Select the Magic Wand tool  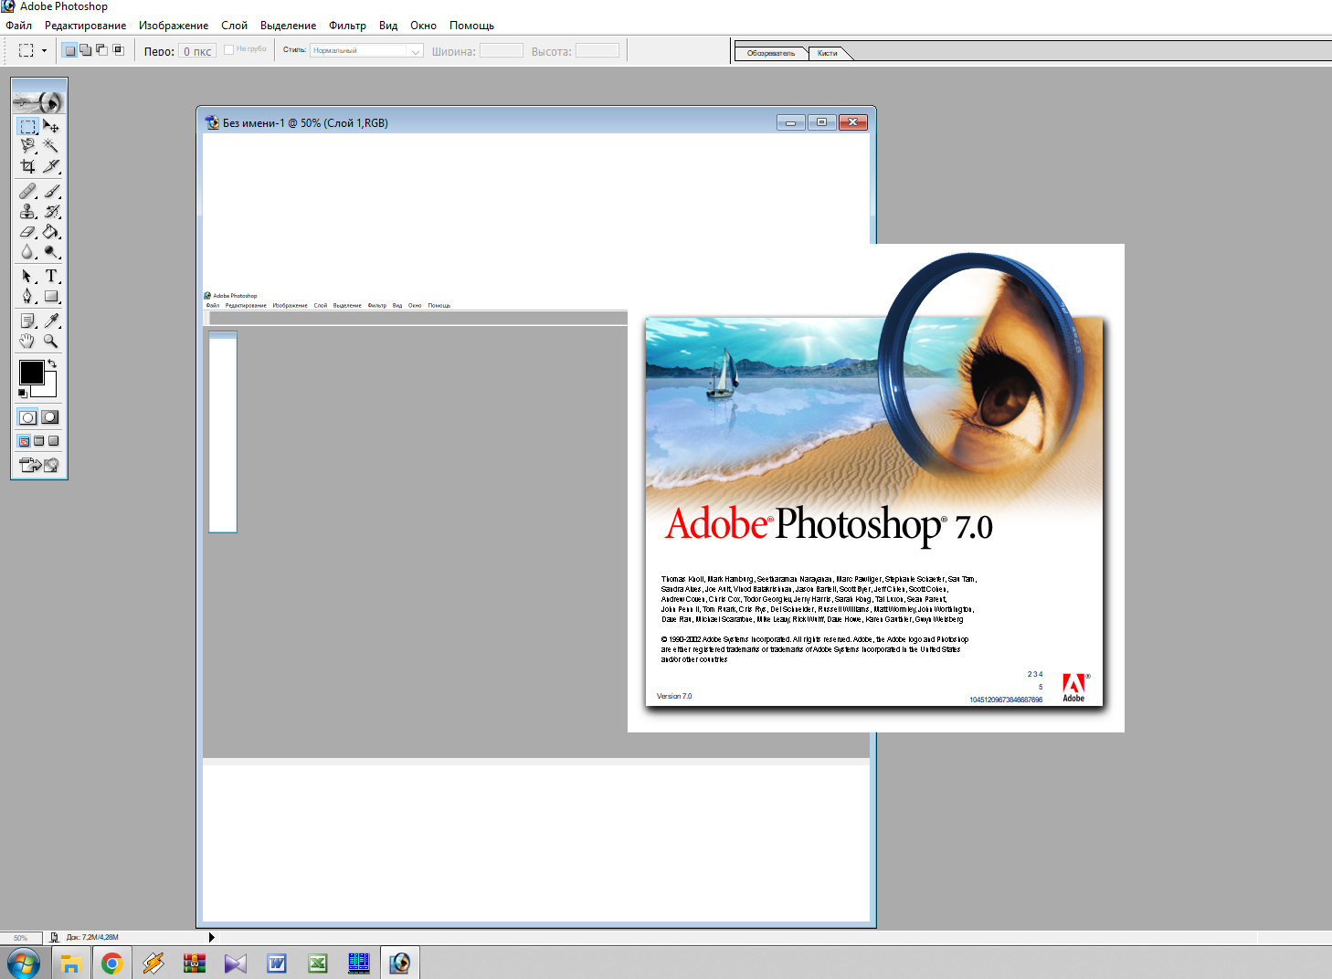(51, 145)
